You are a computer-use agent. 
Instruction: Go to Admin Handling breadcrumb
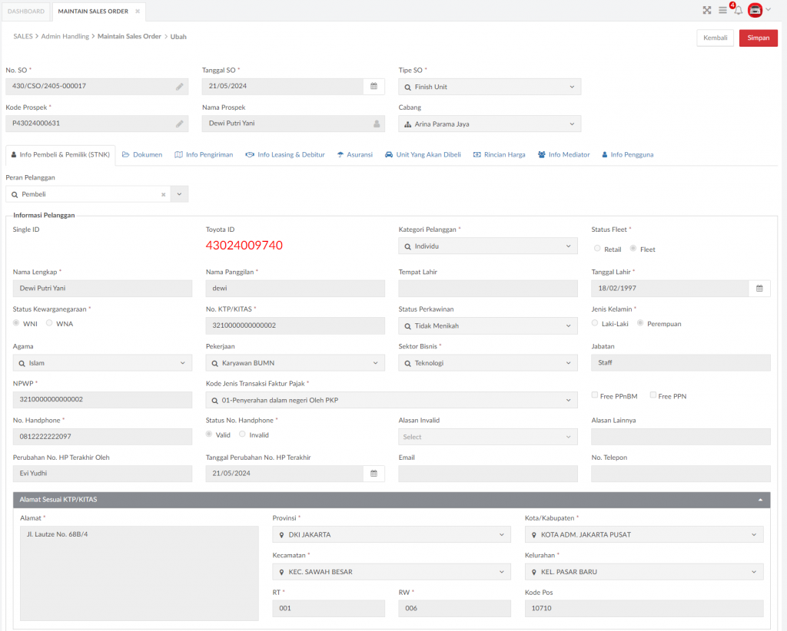pos(65,37)
